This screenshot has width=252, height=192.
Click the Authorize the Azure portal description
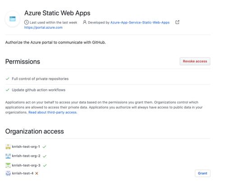tap(55, 42)
